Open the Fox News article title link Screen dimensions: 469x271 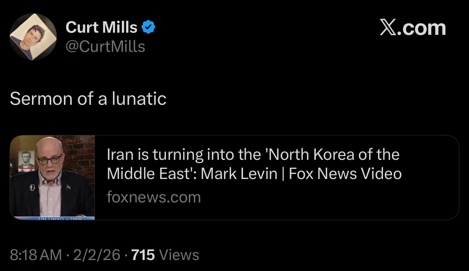[x=253, y=164]
